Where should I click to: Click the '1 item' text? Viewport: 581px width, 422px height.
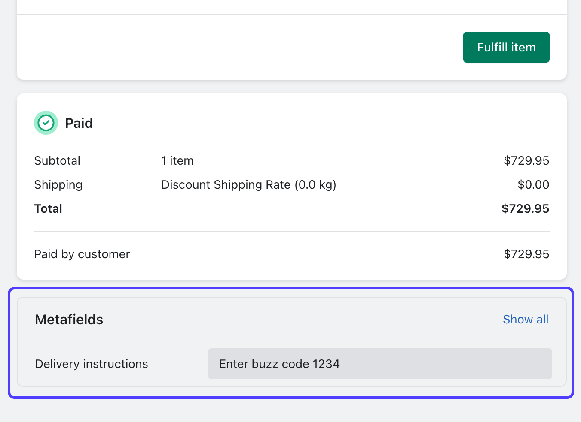click(177, 161)
